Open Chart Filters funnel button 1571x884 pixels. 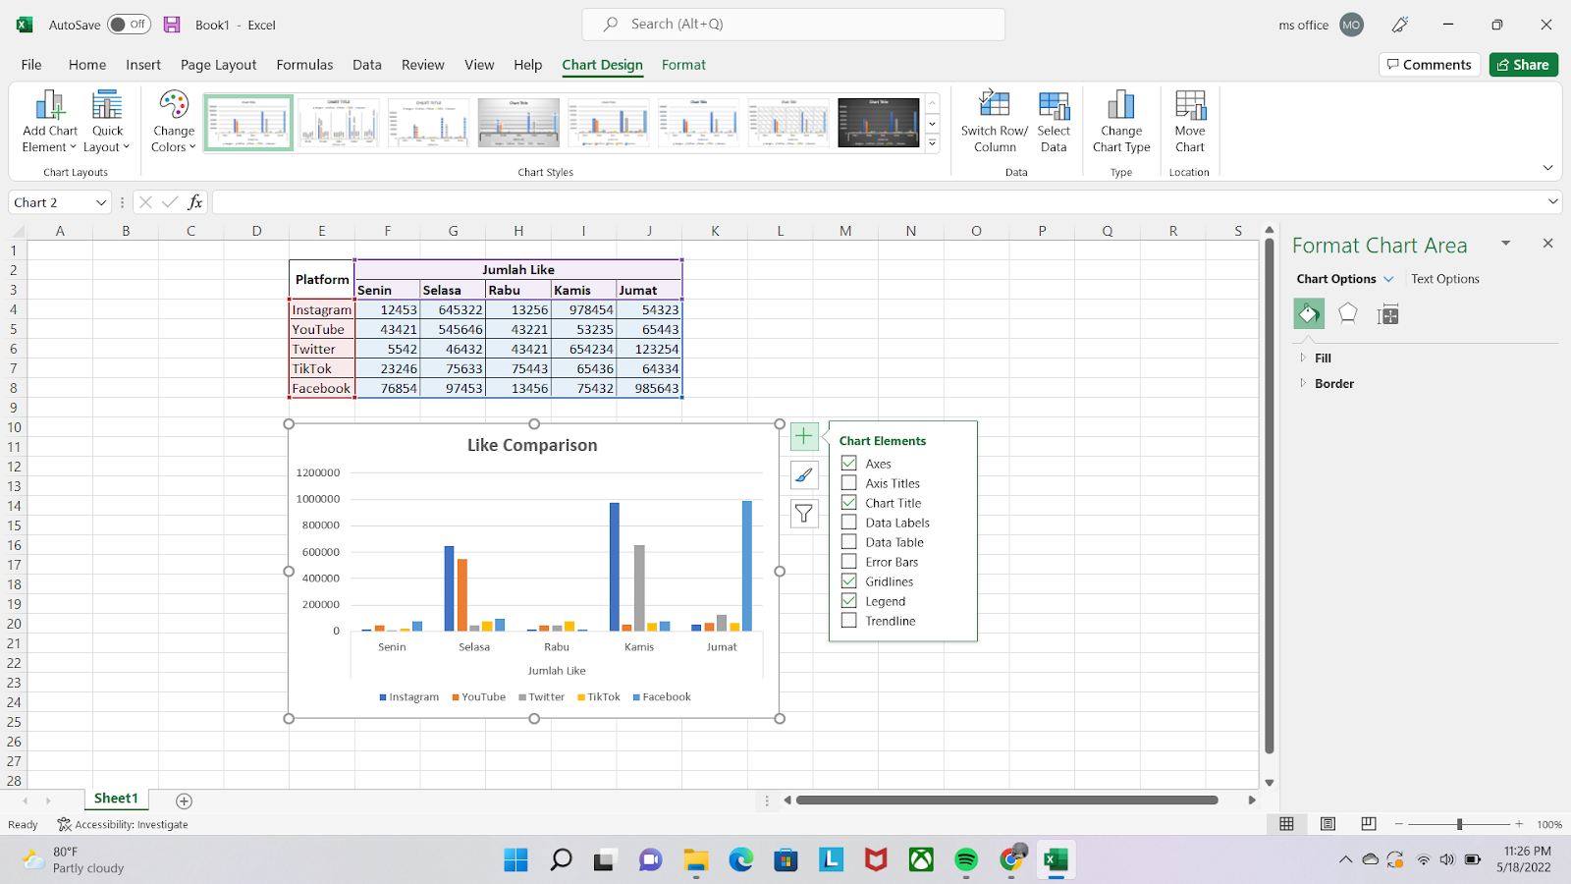point(804,514)
